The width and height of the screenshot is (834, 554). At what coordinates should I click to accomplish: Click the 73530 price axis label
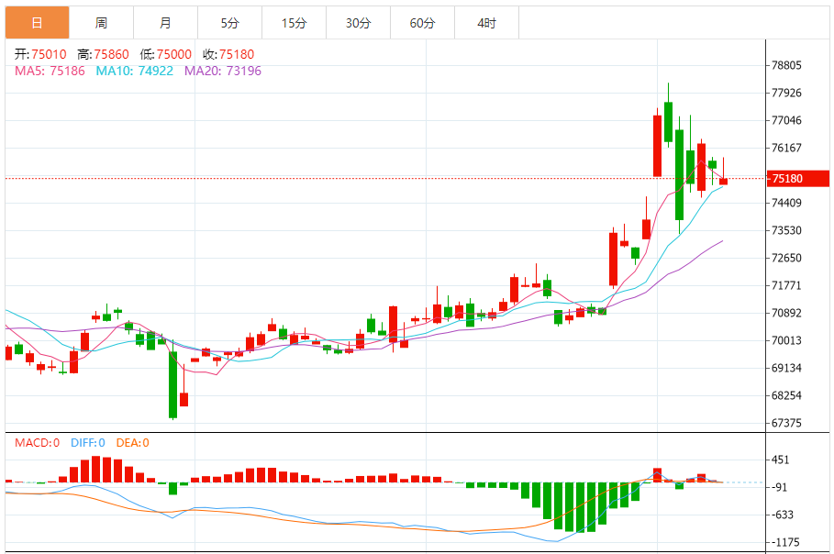(786, 230)
